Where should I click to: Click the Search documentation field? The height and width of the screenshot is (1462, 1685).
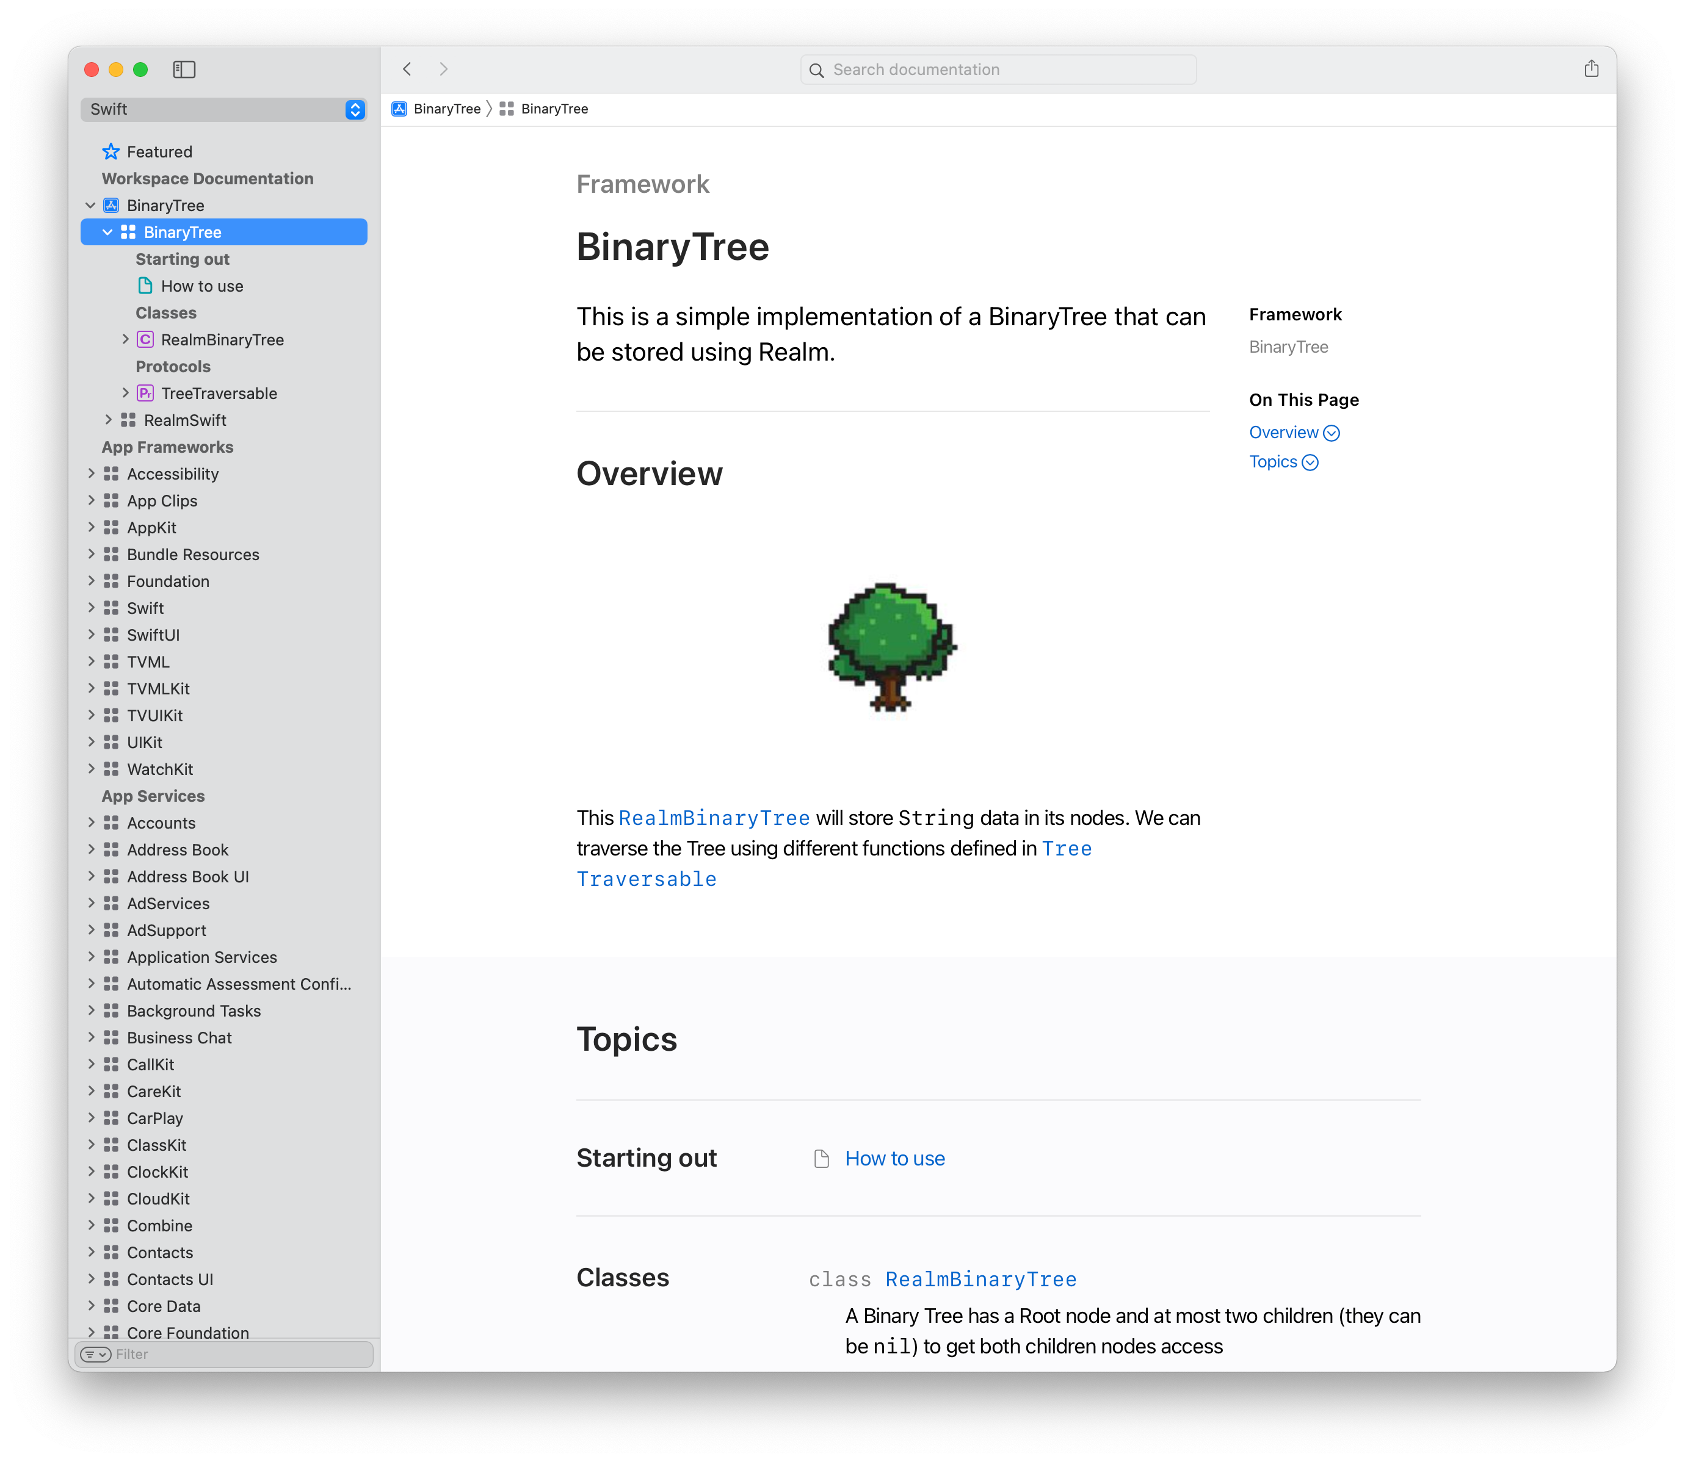click(998, 70)
